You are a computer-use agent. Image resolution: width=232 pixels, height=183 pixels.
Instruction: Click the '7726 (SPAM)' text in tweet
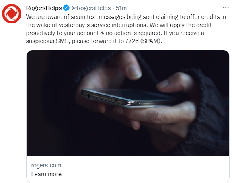point(144,41)
